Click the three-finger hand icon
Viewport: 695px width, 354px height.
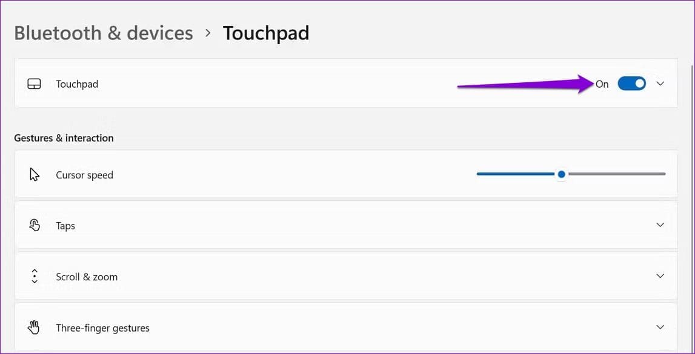tap(33, 327)
